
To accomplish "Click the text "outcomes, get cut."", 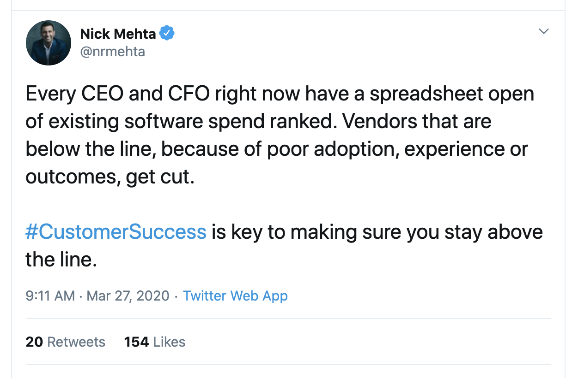I will click(x=110, y=177).
